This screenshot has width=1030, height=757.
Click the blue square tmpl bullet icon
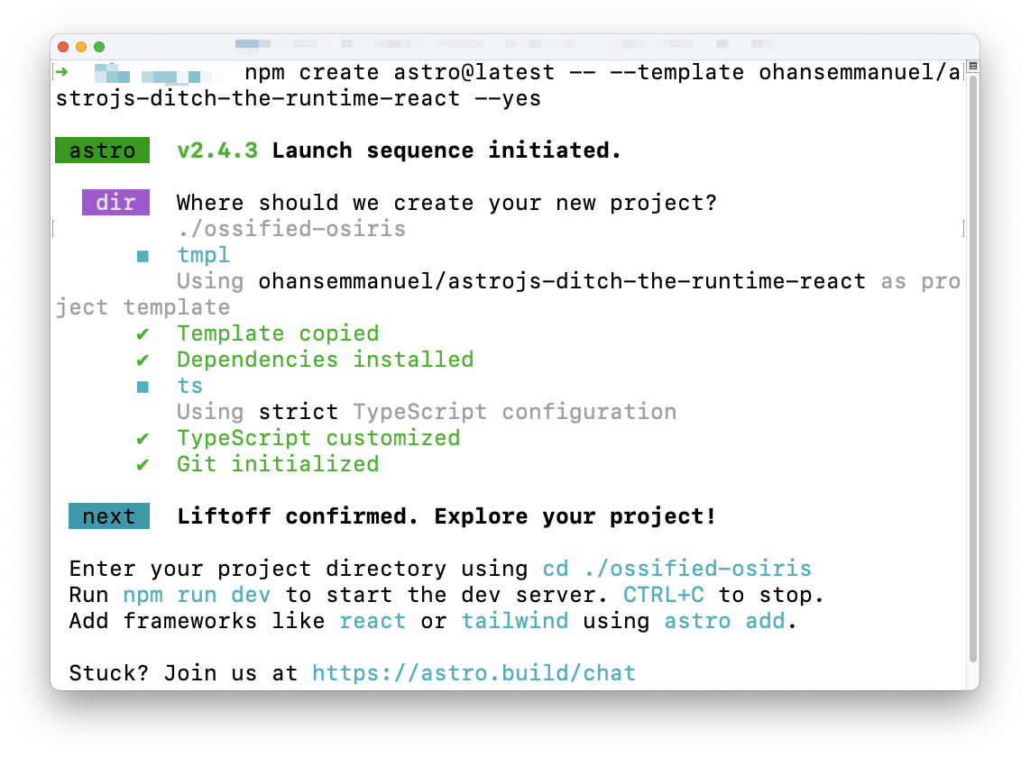(x=142, y=255)
